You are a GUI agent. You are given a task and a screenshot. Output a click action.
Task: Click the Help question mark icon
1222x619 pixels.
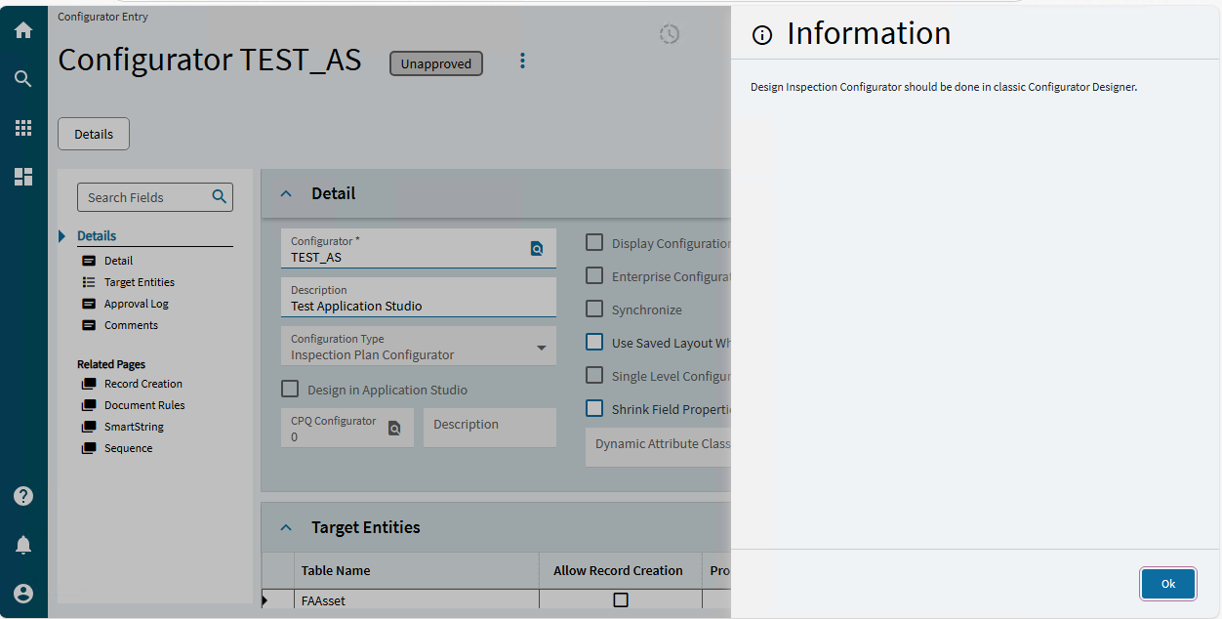tap(23, 496)
